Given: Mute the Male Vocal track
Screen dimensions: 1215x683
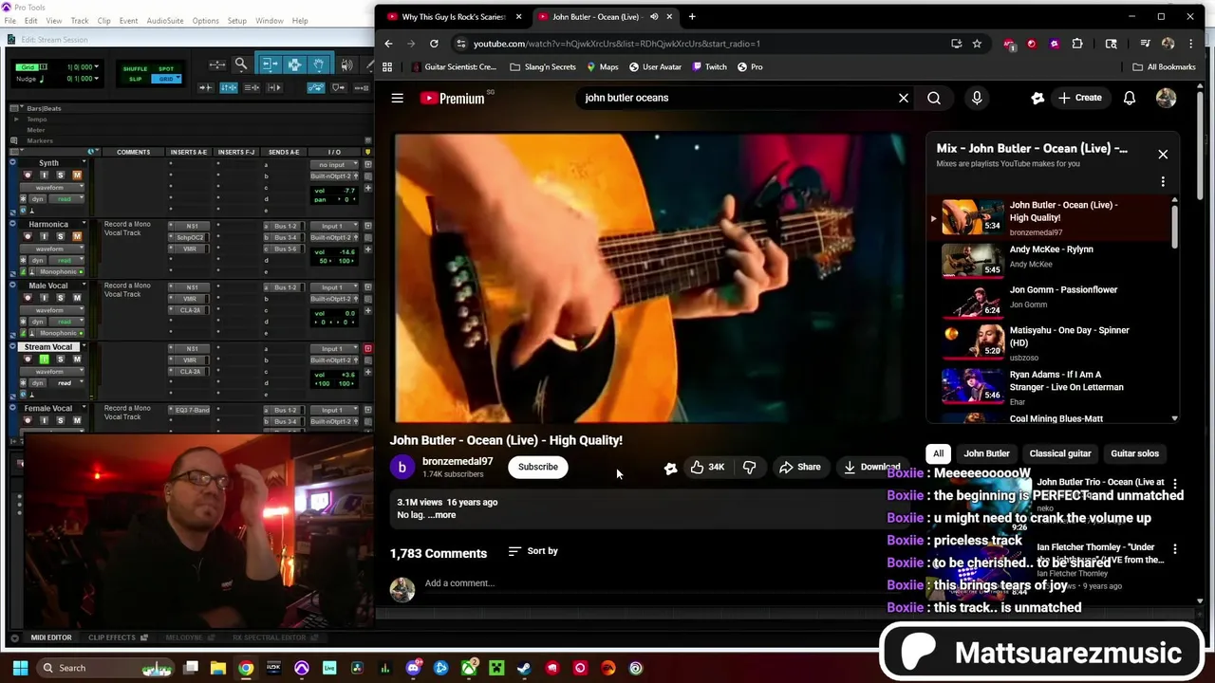Looking at the screenshot, I should (77, 298).
